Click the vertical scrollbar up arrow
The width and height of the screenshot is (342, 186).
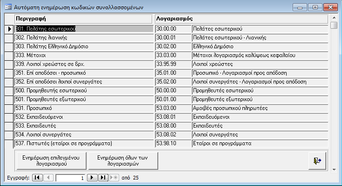coord(334,18)
